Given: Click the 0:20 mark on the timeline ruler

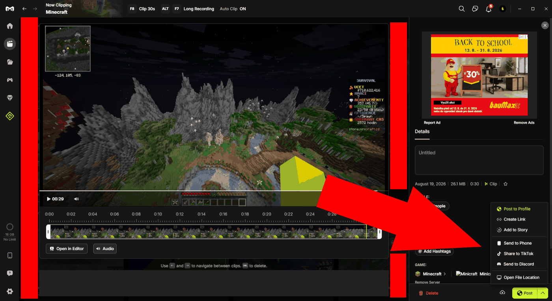Looking at the screenshot, I should click(267, 214).
